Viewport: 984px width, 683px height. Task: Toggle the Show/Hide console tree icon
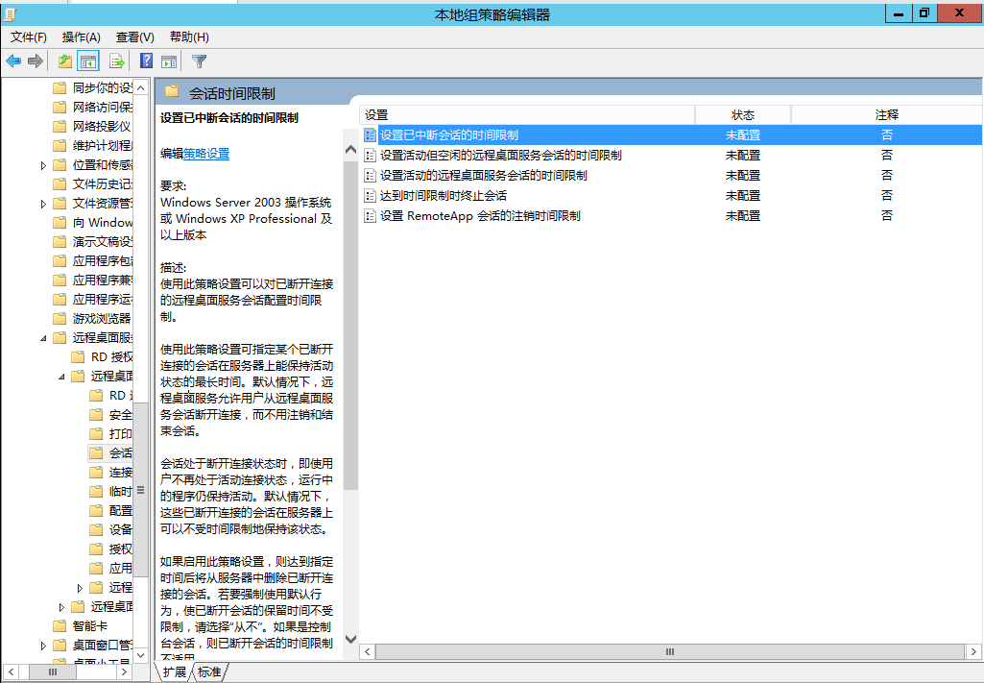[86, 61]
